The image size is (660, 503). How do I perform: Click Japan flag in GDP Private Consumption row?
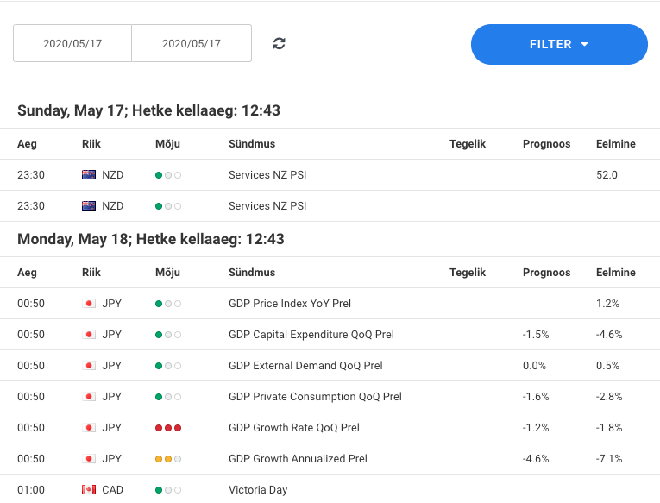[x=88, y=397]
